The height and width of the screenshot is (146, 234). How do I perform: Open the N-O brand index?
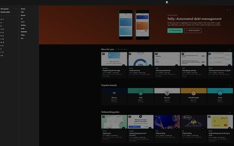[x=2, y=42]
